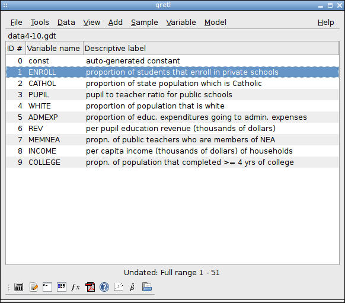
Task: Select the CATHOL variable row
Action: tap(172, 84)
